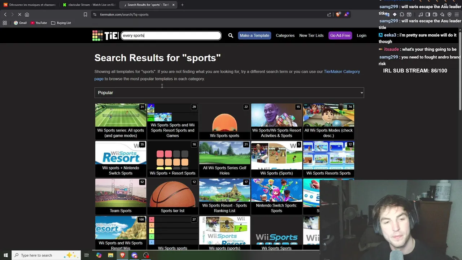Open the music note playlist icon
This screenshot has height=260, width=462.
[421, 14]
